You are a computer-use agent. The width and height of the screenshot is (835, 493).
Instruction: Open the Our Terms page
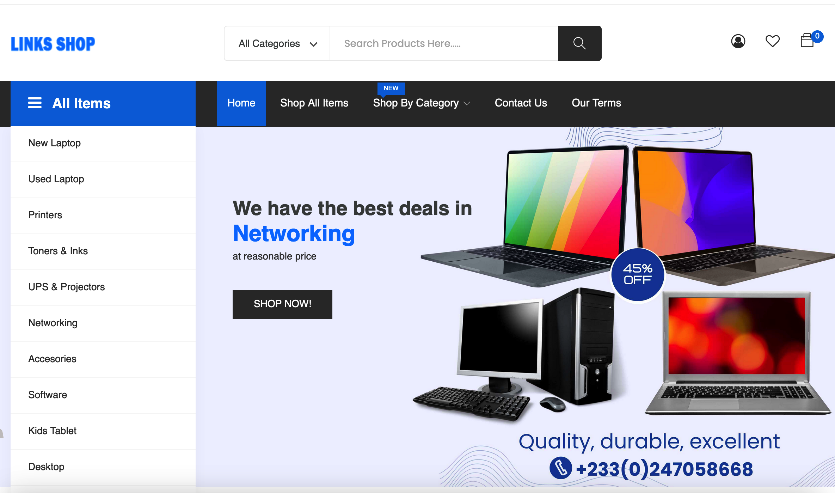click(x=596, y=103)
